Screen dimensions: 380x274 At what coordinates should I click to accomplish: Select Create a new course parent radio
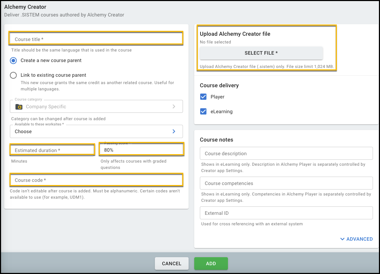(13, 61)
